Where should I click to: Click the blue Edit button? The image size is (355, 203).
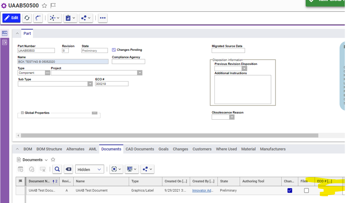(11, 18)
